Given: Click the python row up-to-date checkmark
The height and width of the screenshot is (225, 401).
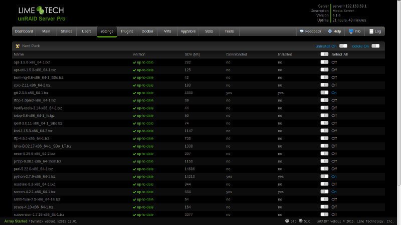Looking at the screenshot, I should pos(134,177).
